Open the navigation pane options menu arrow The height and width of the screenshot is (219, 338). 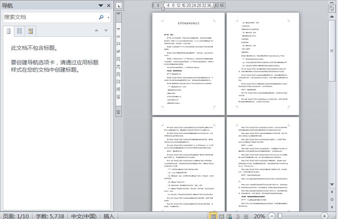[x=101, y=5]
